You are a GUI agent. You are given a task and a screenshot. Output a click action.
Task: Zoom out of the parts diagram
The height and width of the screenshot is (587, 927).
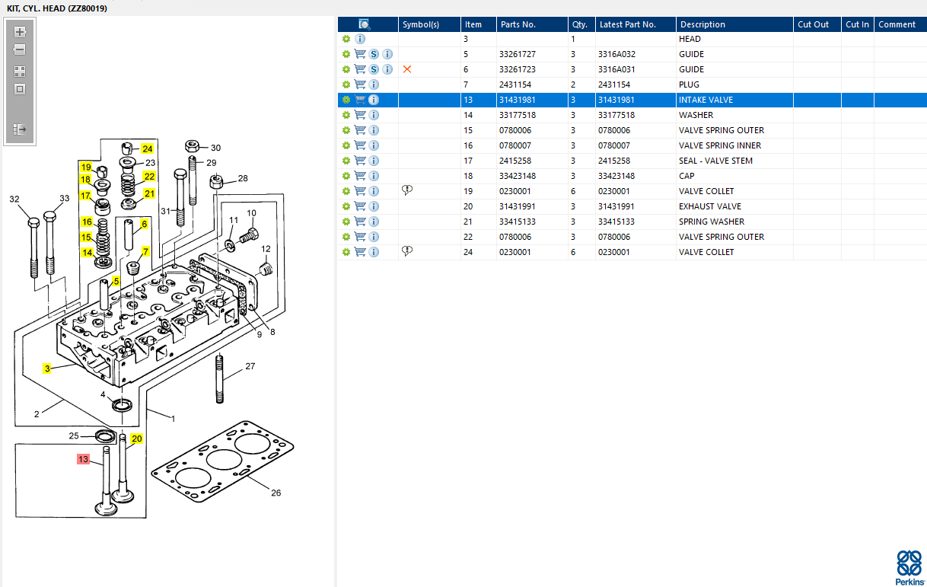pyautogui.click(x=20, y=49)
